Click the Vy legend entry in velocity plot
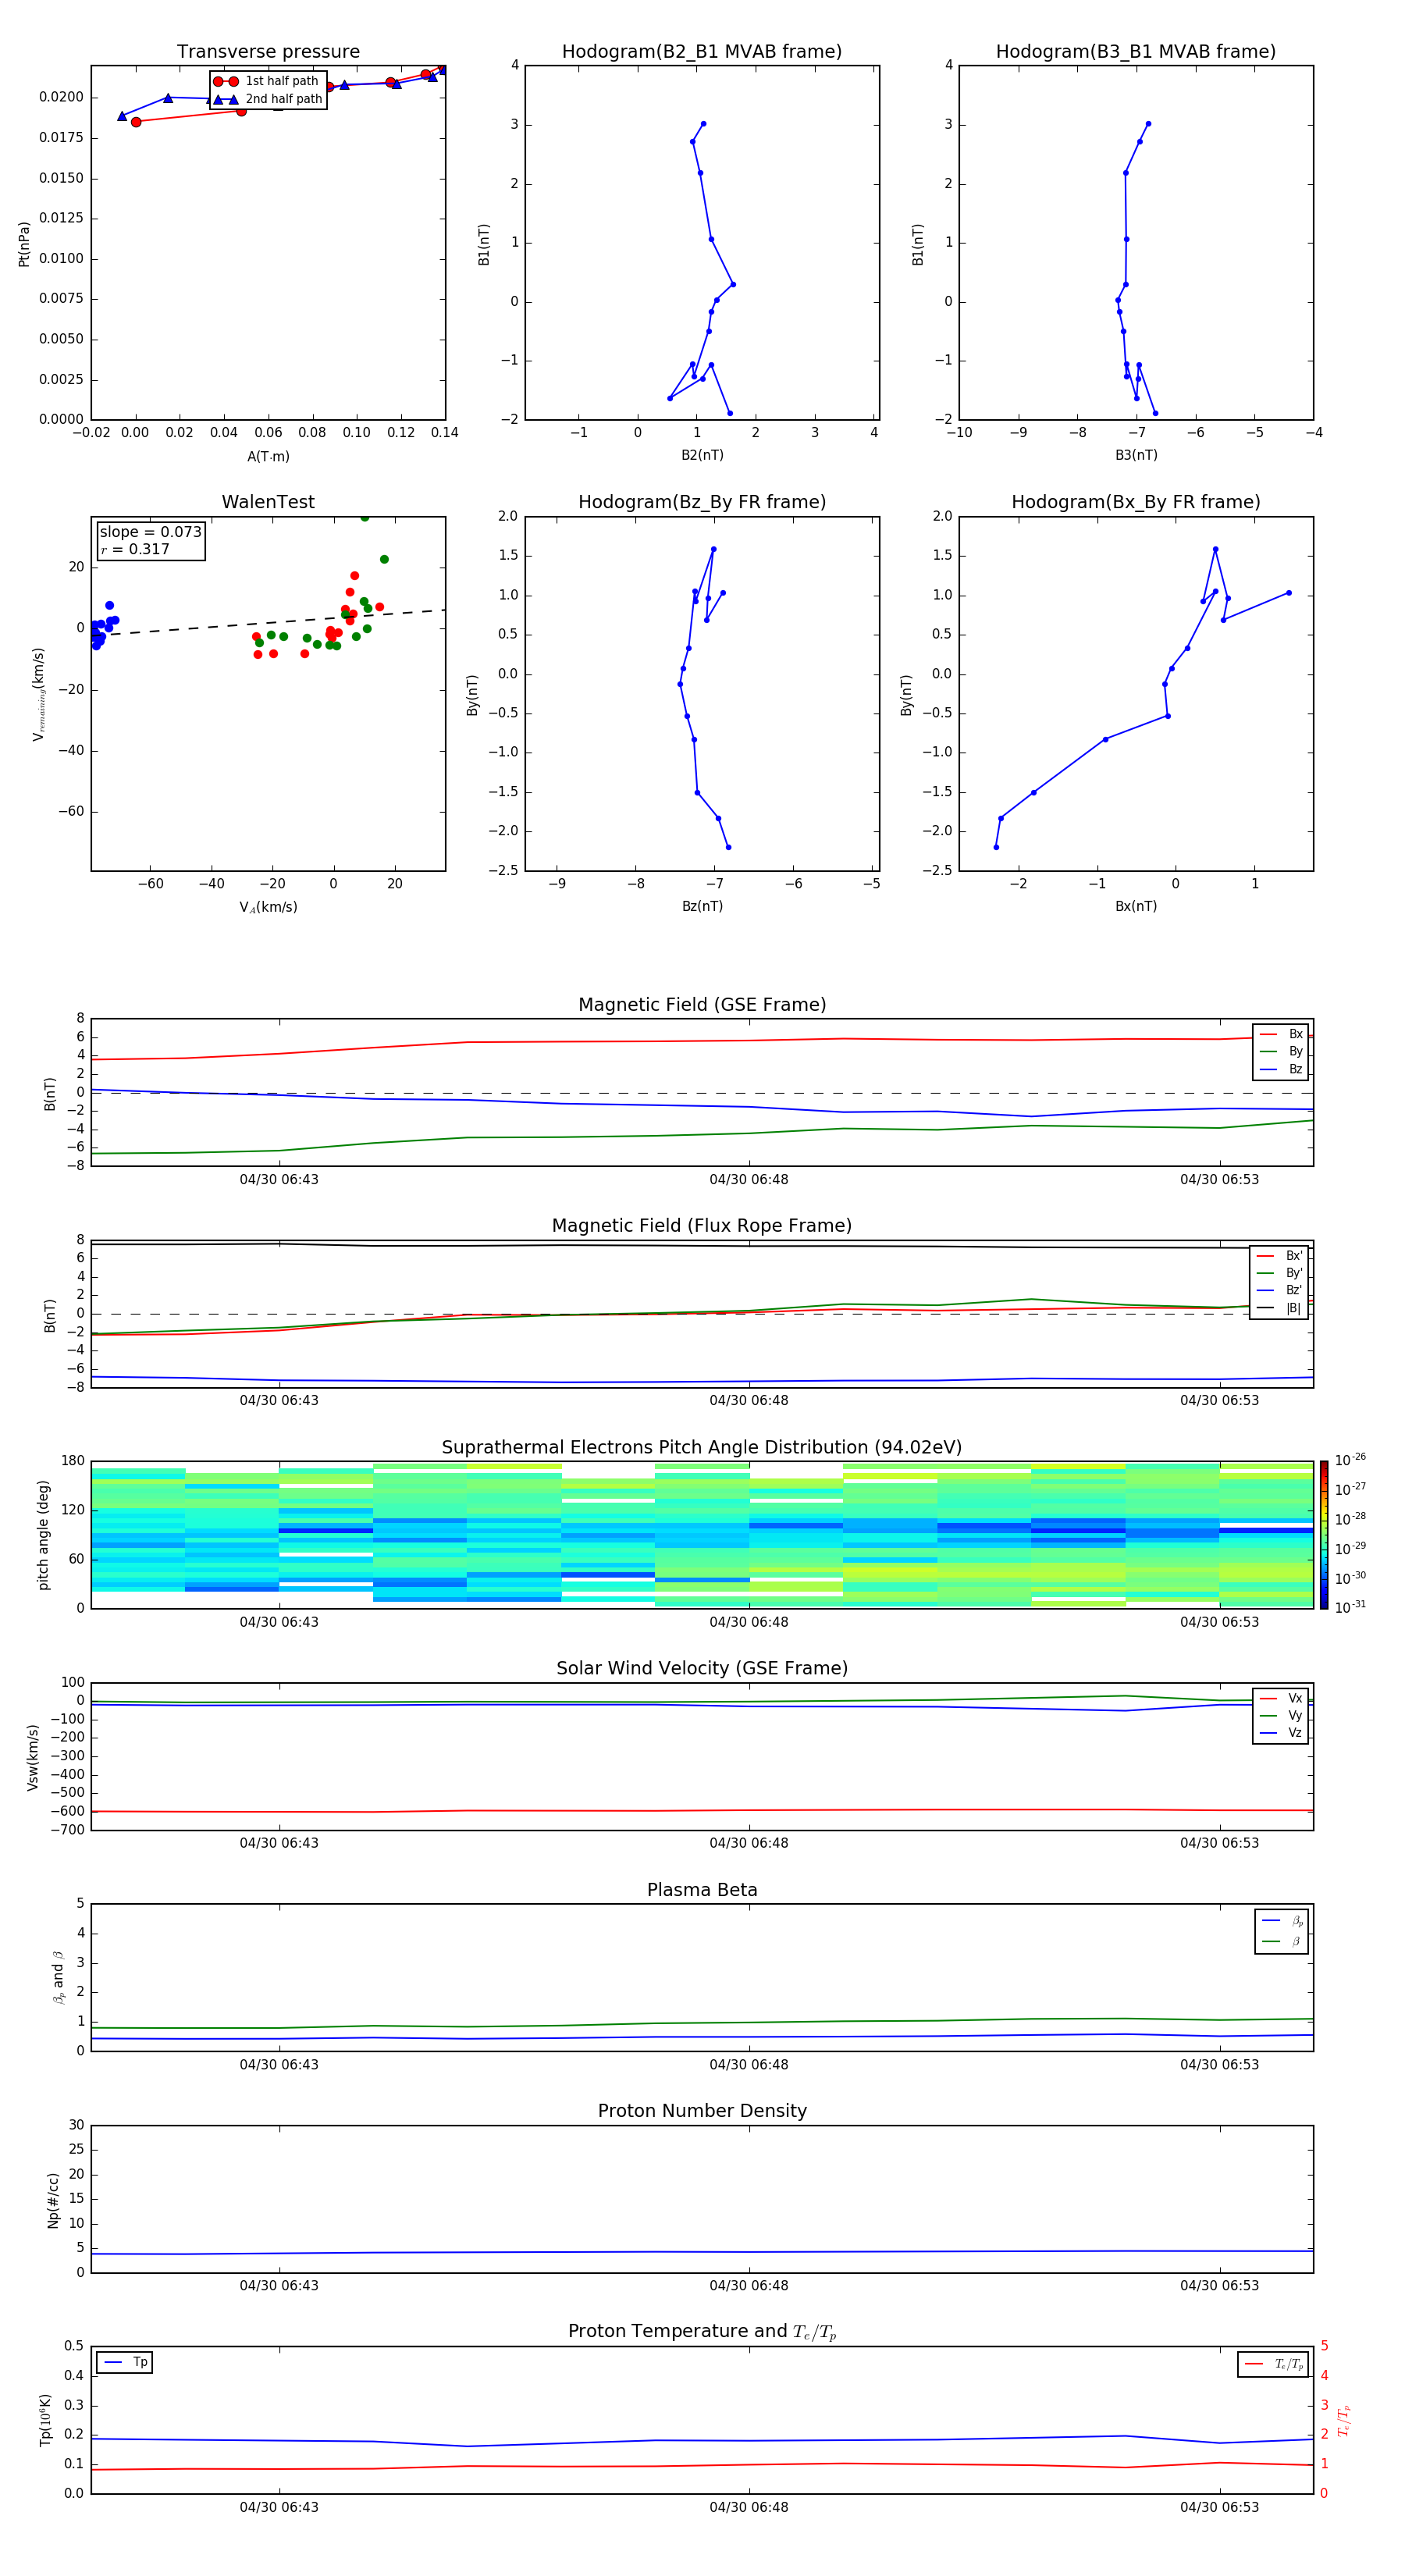Screen dimensions: 1405x2576 pyautogui.click(x=1281, y=1715)
